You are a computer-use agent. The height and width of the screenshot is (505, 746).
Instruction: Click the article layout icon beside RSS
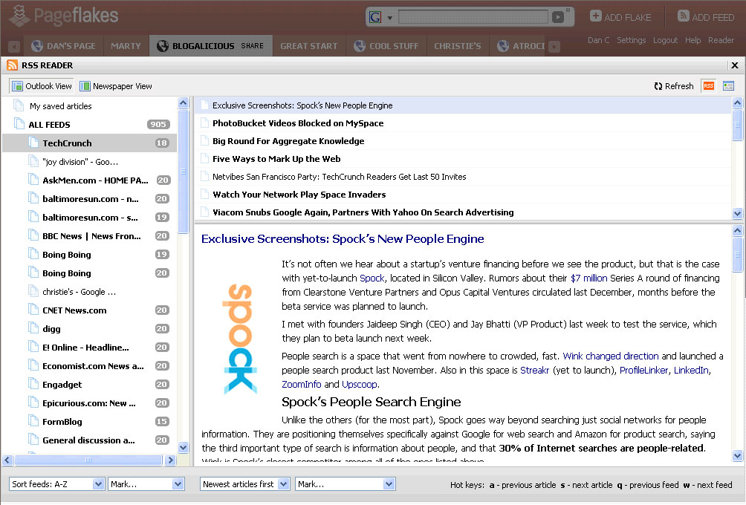(728, 86)
